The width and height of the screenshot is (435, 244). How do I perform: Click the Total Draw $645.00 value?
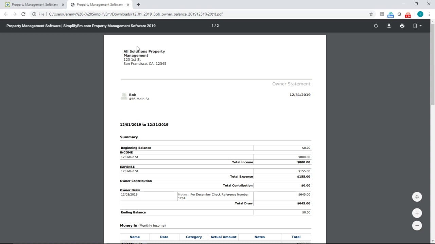click(303, 203)
